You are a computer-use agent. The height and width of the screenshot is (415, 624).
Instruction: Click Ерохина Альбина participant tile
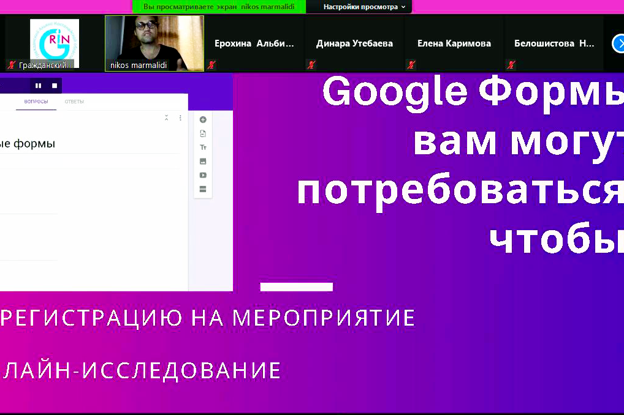(x=254, y=43)
